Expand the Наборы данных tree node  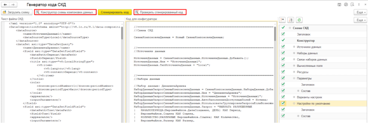pyautogui.click(x=294, y=53)
